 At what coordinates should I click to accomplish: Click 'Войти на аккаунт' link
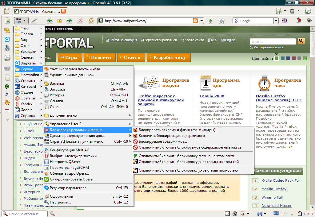click(123, 40)
